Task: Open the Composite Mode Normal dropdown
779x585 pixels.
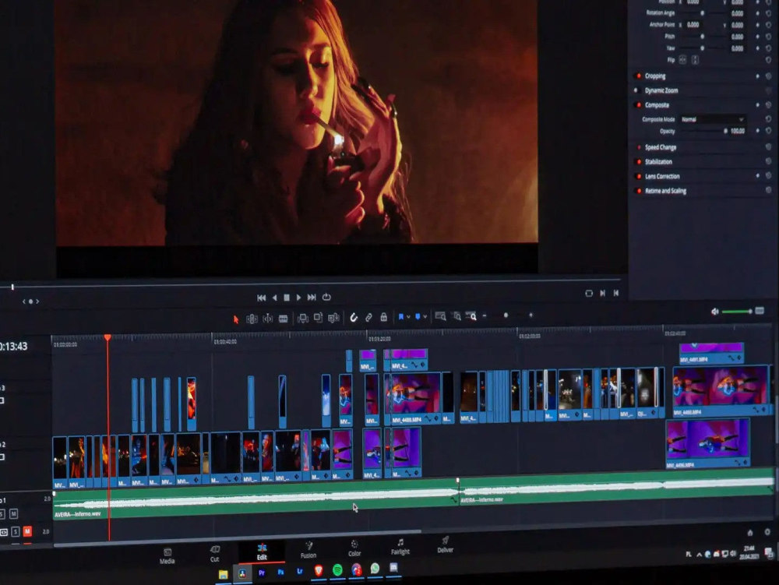Action: click(712, 119)
